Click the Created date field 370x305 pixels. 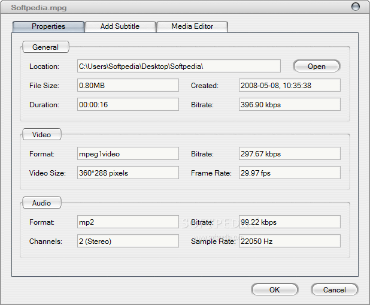[x=290, y=85]
